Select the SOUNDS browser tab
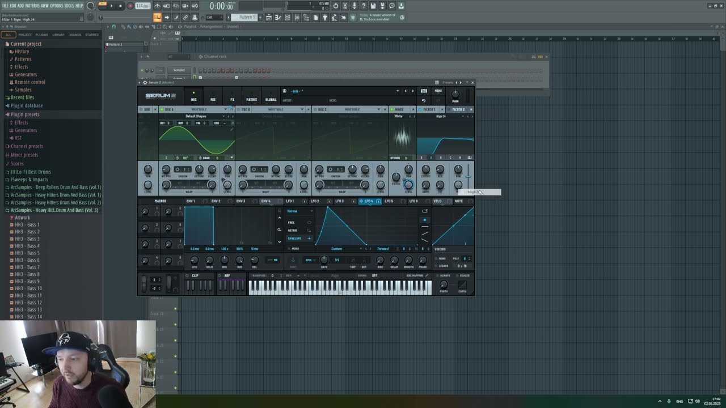 pos(75,35)
